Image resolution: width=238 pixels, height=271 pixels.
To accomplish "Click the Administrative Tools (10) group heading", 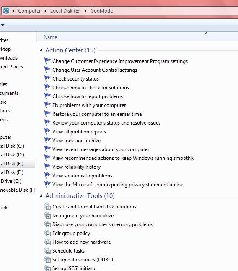I will click(x=80, y=196).
